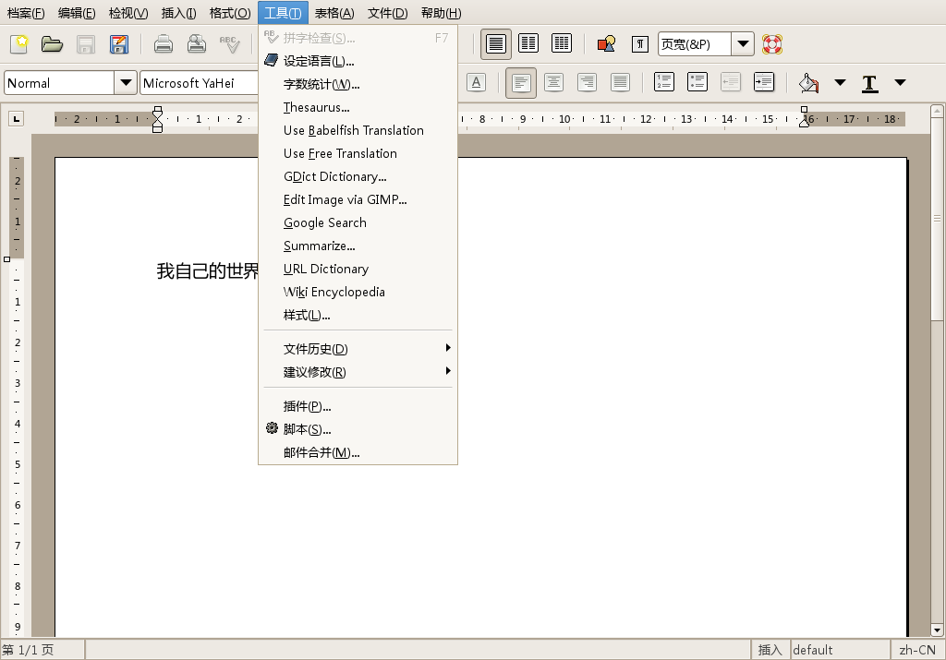The image size is (946, 660).
Task: Open the 文件(D) menu in the menu bar
Action: tap(387, 13)
